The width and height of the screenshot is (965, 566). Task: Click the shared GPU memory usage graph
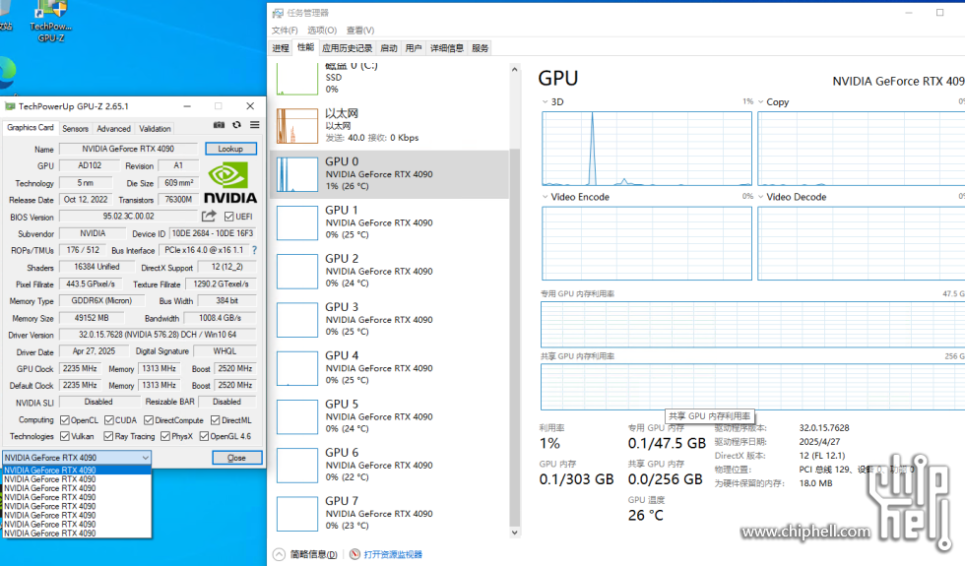752,387
